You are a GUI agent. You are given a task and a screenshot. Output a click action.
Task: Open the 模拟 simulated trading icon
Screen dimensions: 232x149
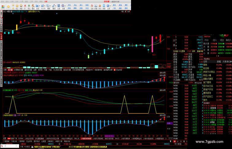click(x=33, y=6)
